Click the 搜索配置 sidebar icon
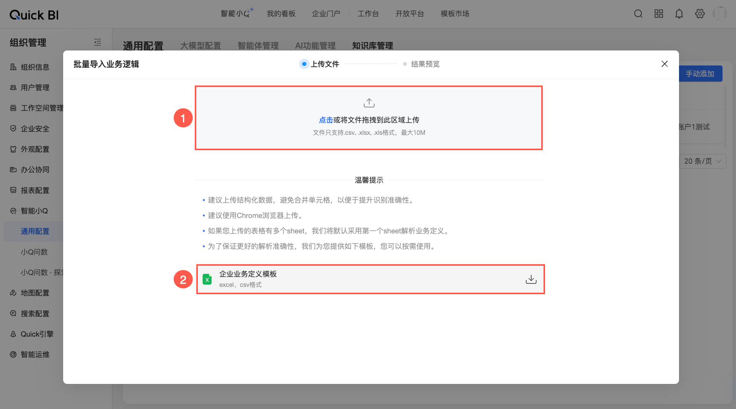This screenshot has height=409, width=736. tap(13, 313)
